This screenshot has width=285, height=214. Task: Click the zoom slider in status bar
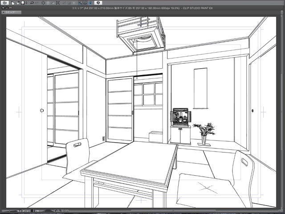(9, 211)
